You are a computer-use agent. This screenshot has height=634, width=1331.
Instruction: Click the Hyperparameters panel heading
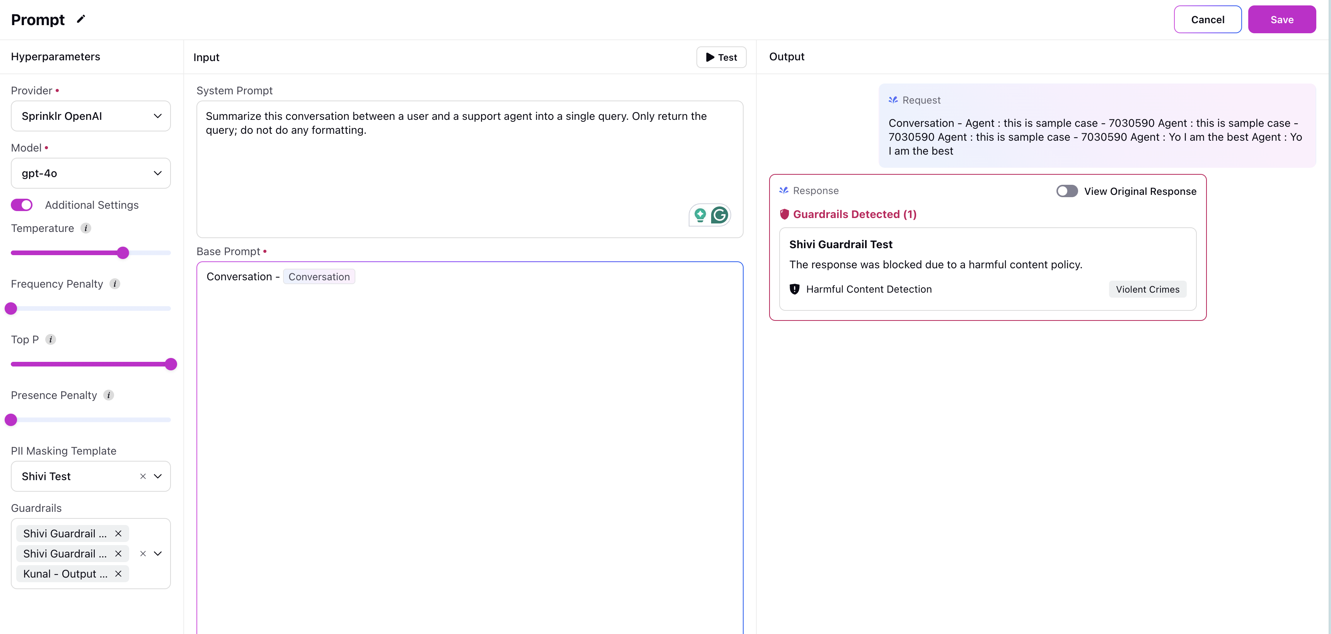click(55, 57)
